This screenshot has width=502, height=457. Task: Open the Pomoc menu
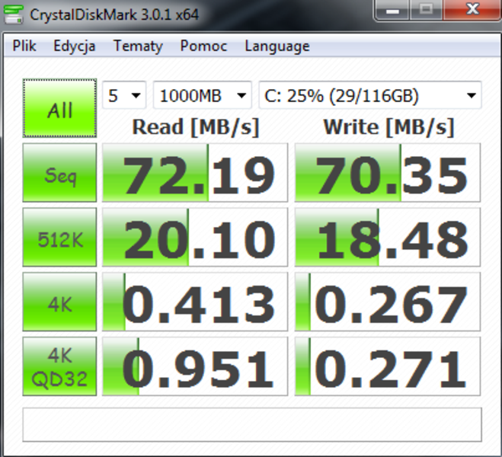pos(203,46)
